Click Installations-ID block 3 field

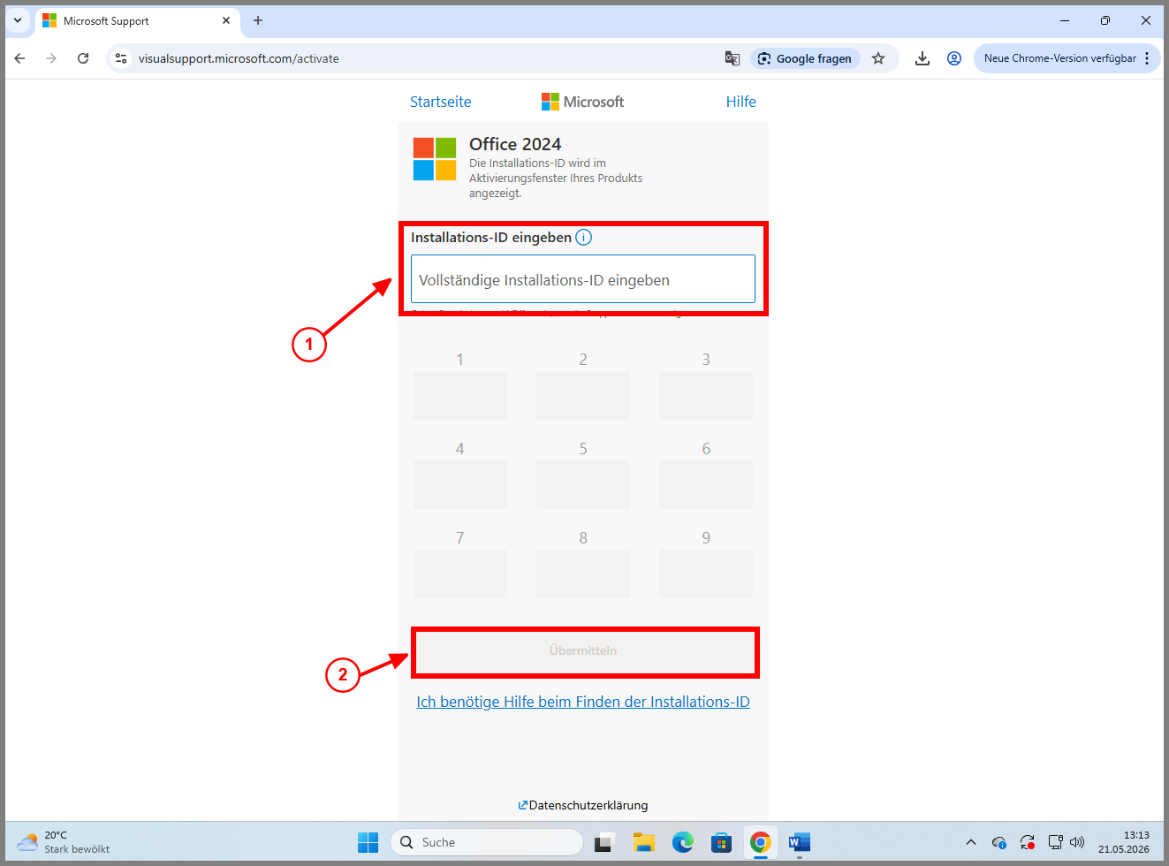(x=706, y=395)
